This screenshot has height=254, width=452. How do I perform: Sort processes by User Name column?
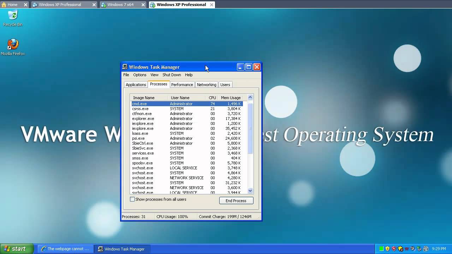click(186, 98)
